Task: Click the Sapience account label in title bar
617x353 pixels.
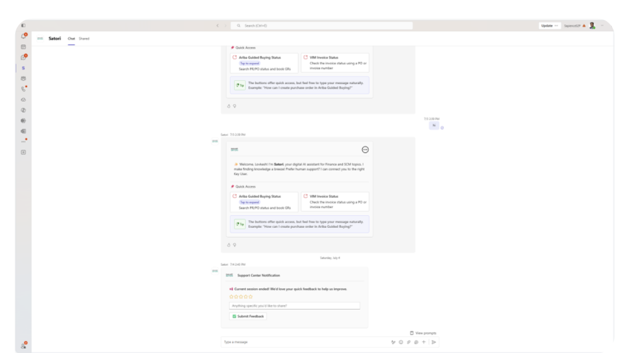Action: click(572, 25)
